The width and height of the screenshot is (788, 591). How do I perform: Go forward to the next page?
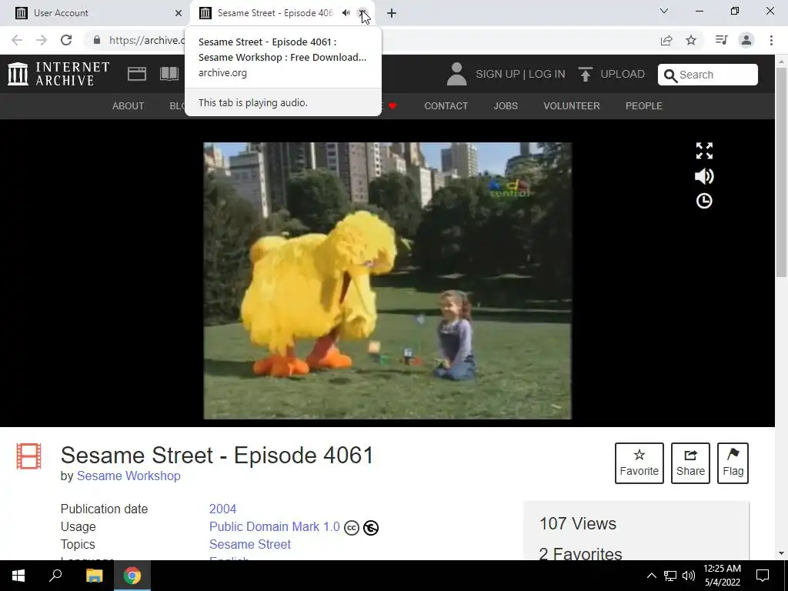point(42,40)
